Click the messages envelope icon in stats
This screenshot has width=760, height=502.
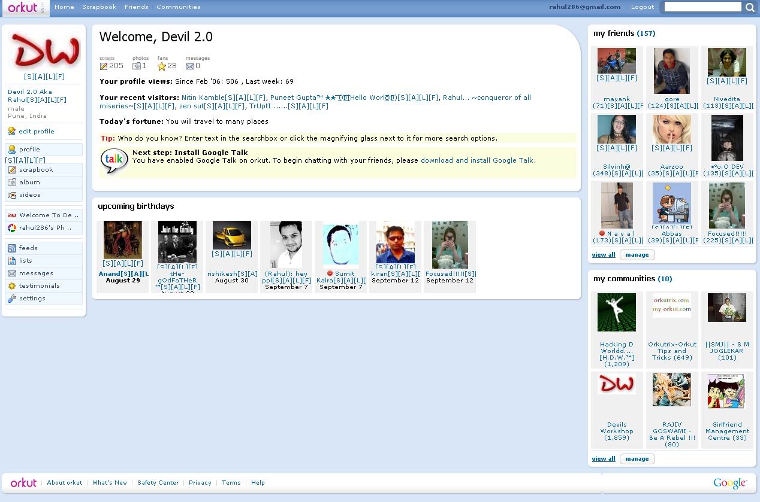point(189,66)
